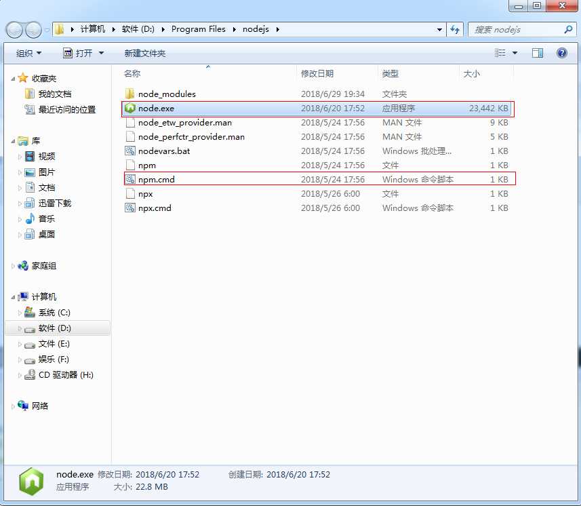Click the npx.cmd script icon
581x506 pixels.
[x=129, y=208]
